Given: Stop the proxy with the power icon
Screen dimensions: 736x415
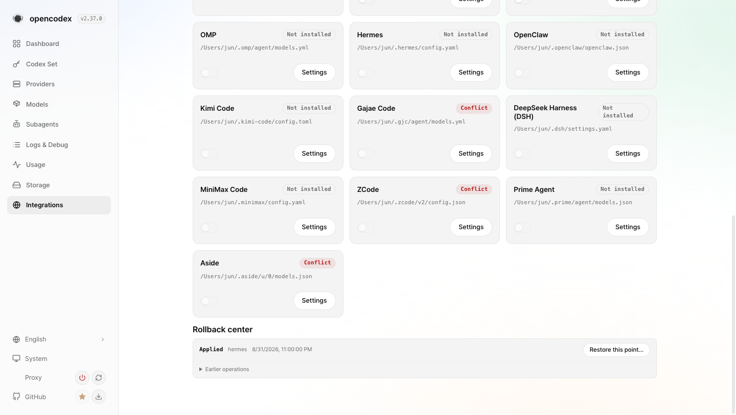Looking at the screenshot, I should (x=82, y=378).
